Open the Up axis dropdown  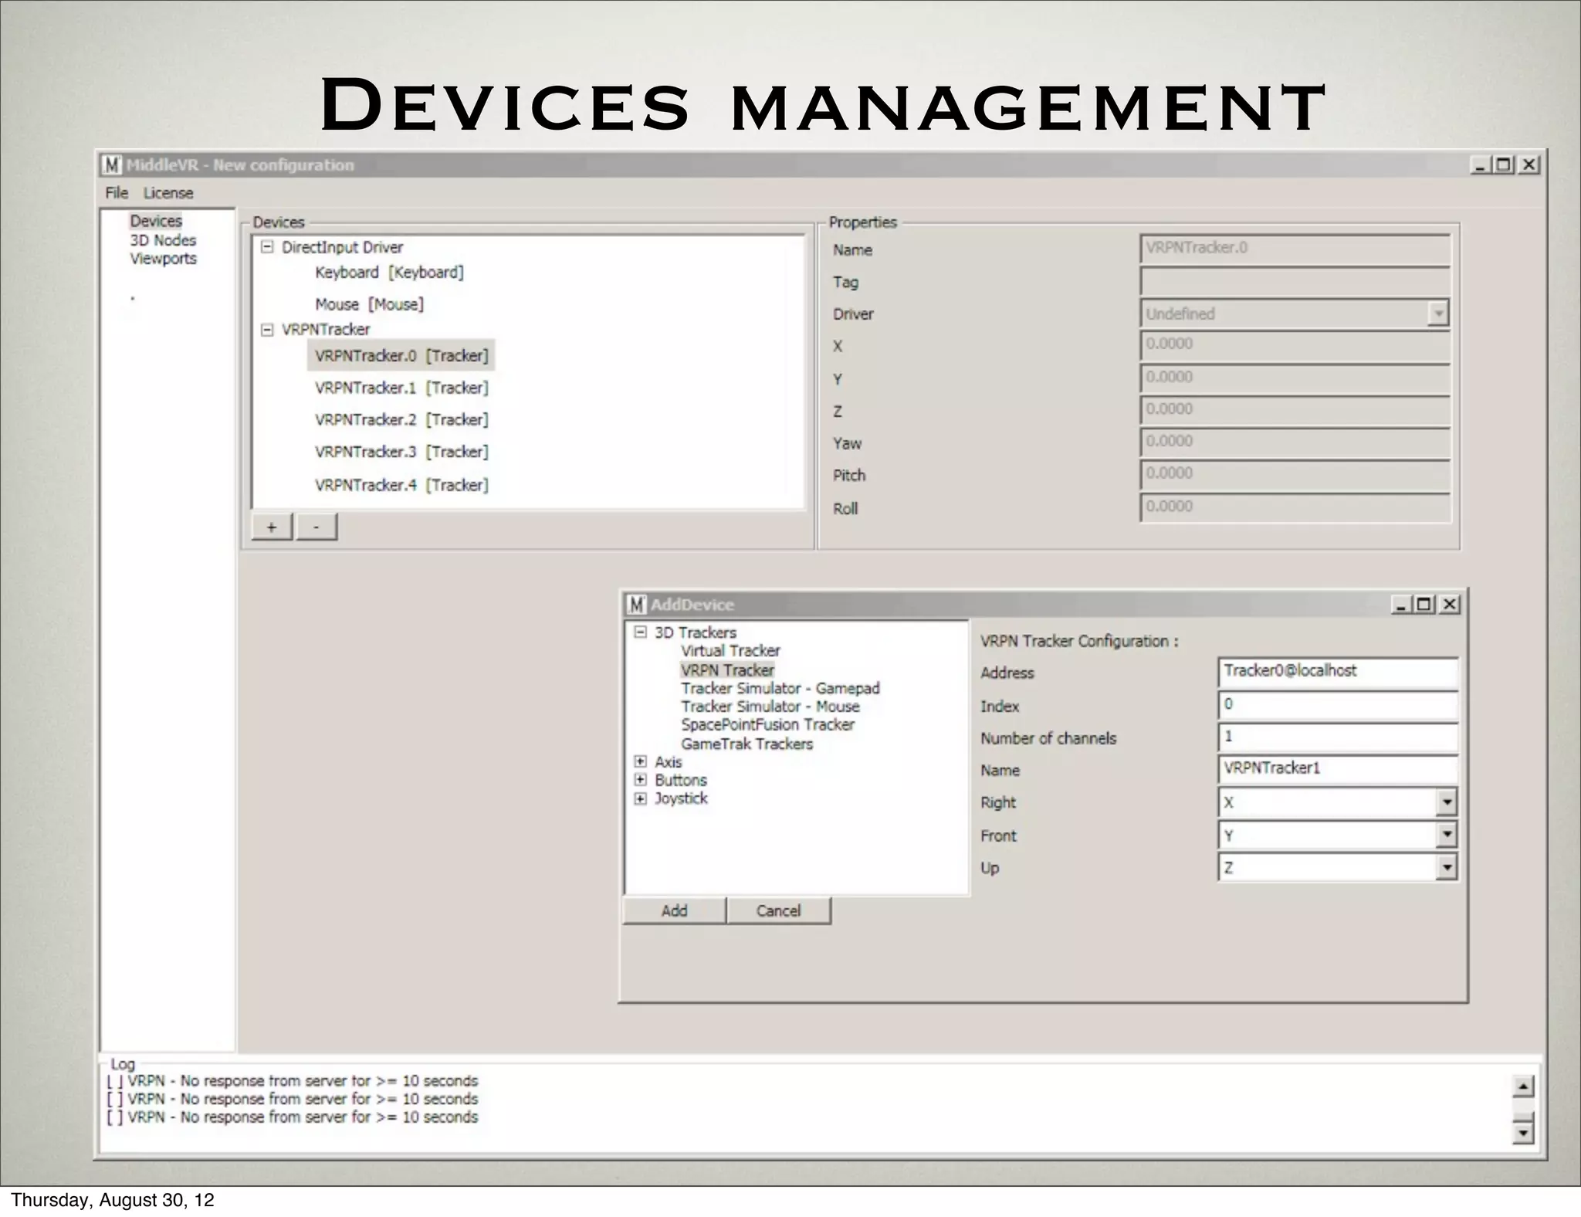coord(1446,867)
